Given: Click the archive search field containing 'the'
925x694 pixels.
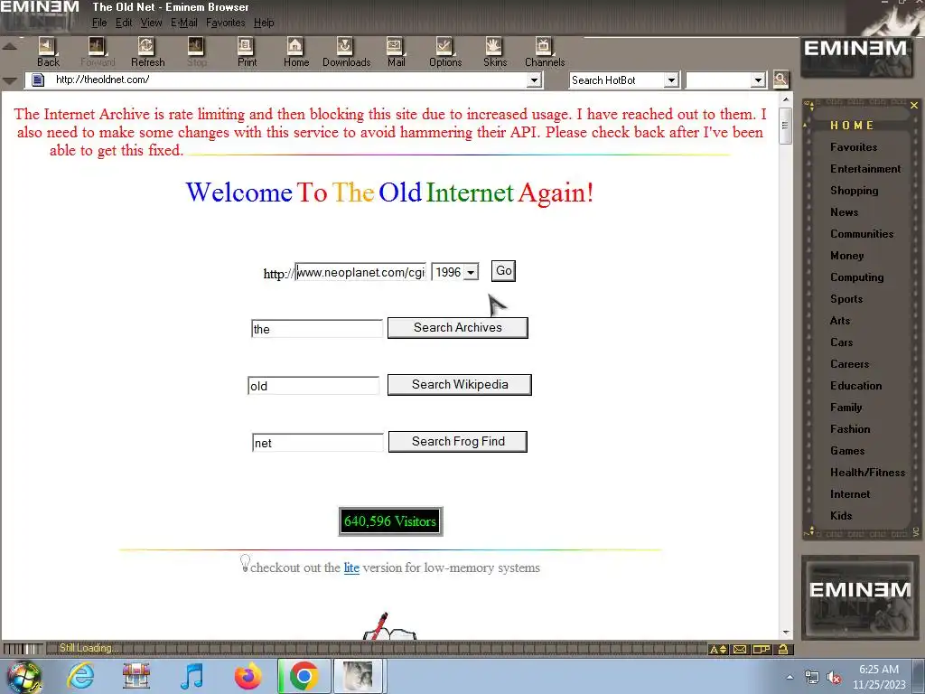Looking at the screenshot, I should [317, 329].
